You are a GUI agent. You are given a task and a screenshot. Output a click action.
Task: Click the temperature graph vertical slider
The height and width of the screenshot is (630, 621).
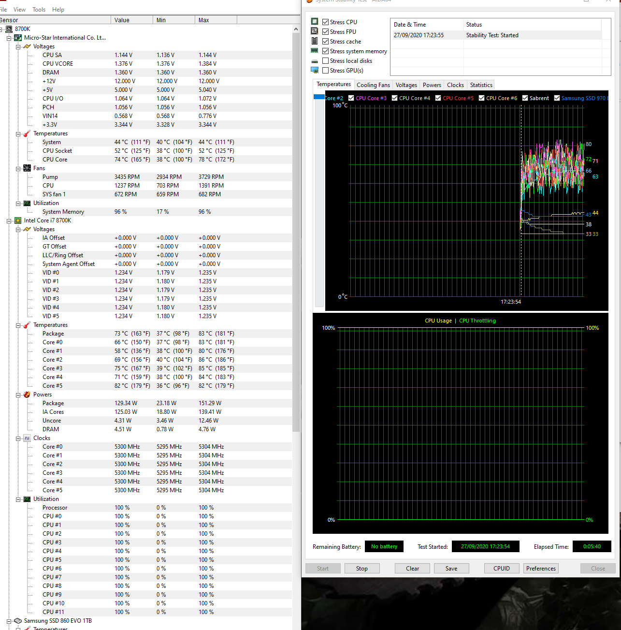[319, 201]
